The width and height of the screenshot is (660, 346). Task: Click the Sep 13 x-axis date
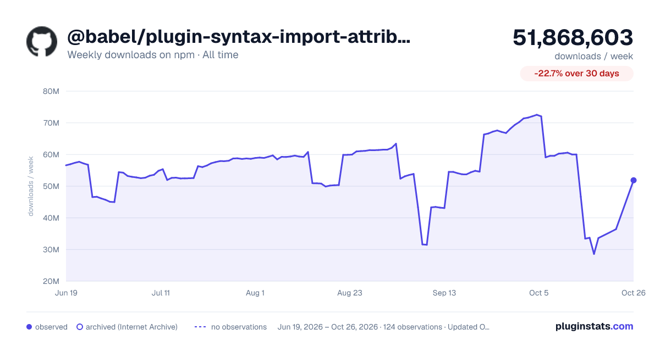click(444, 293)
